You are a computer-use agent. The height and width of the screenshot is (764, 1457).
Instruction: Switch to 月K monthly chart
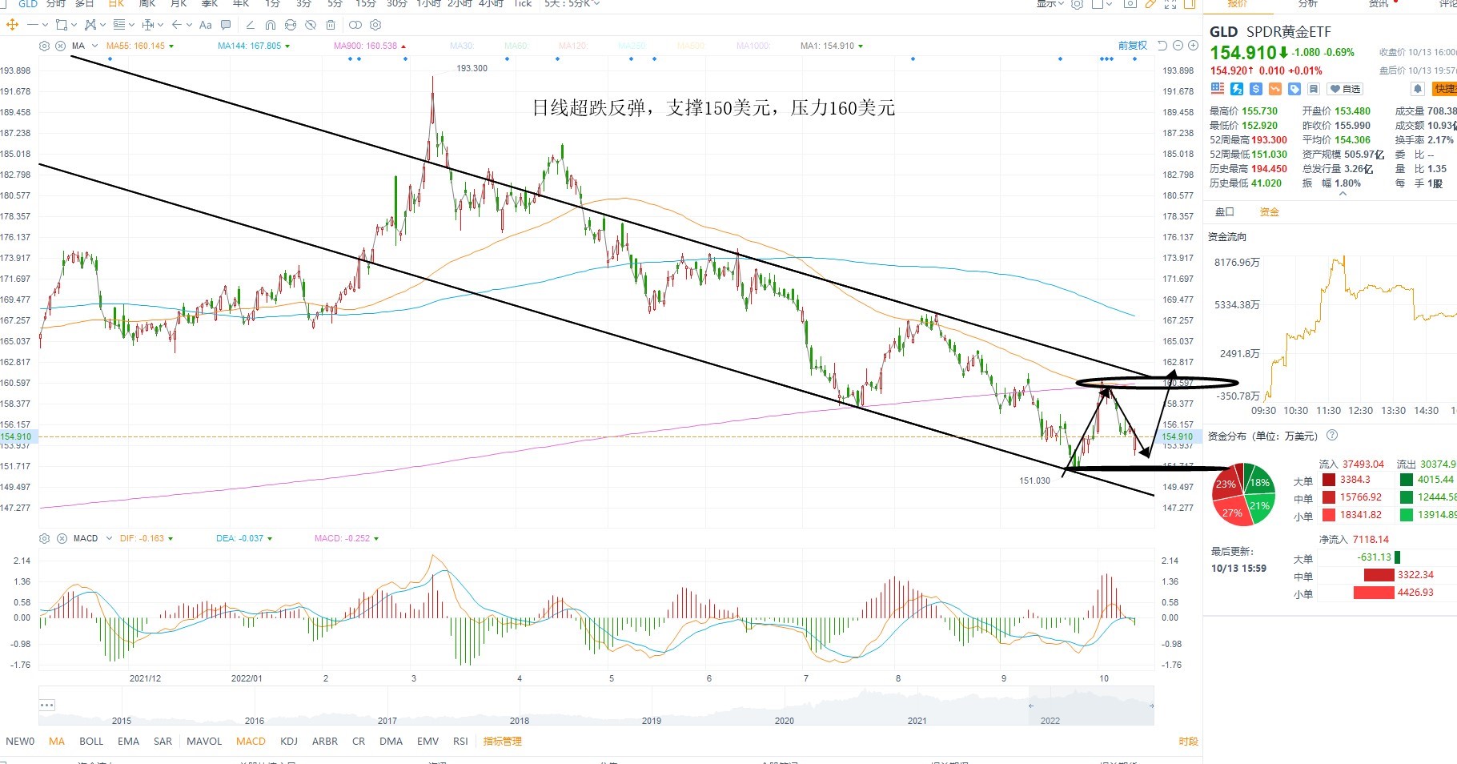pyautogui.click(x=179, y=3)
